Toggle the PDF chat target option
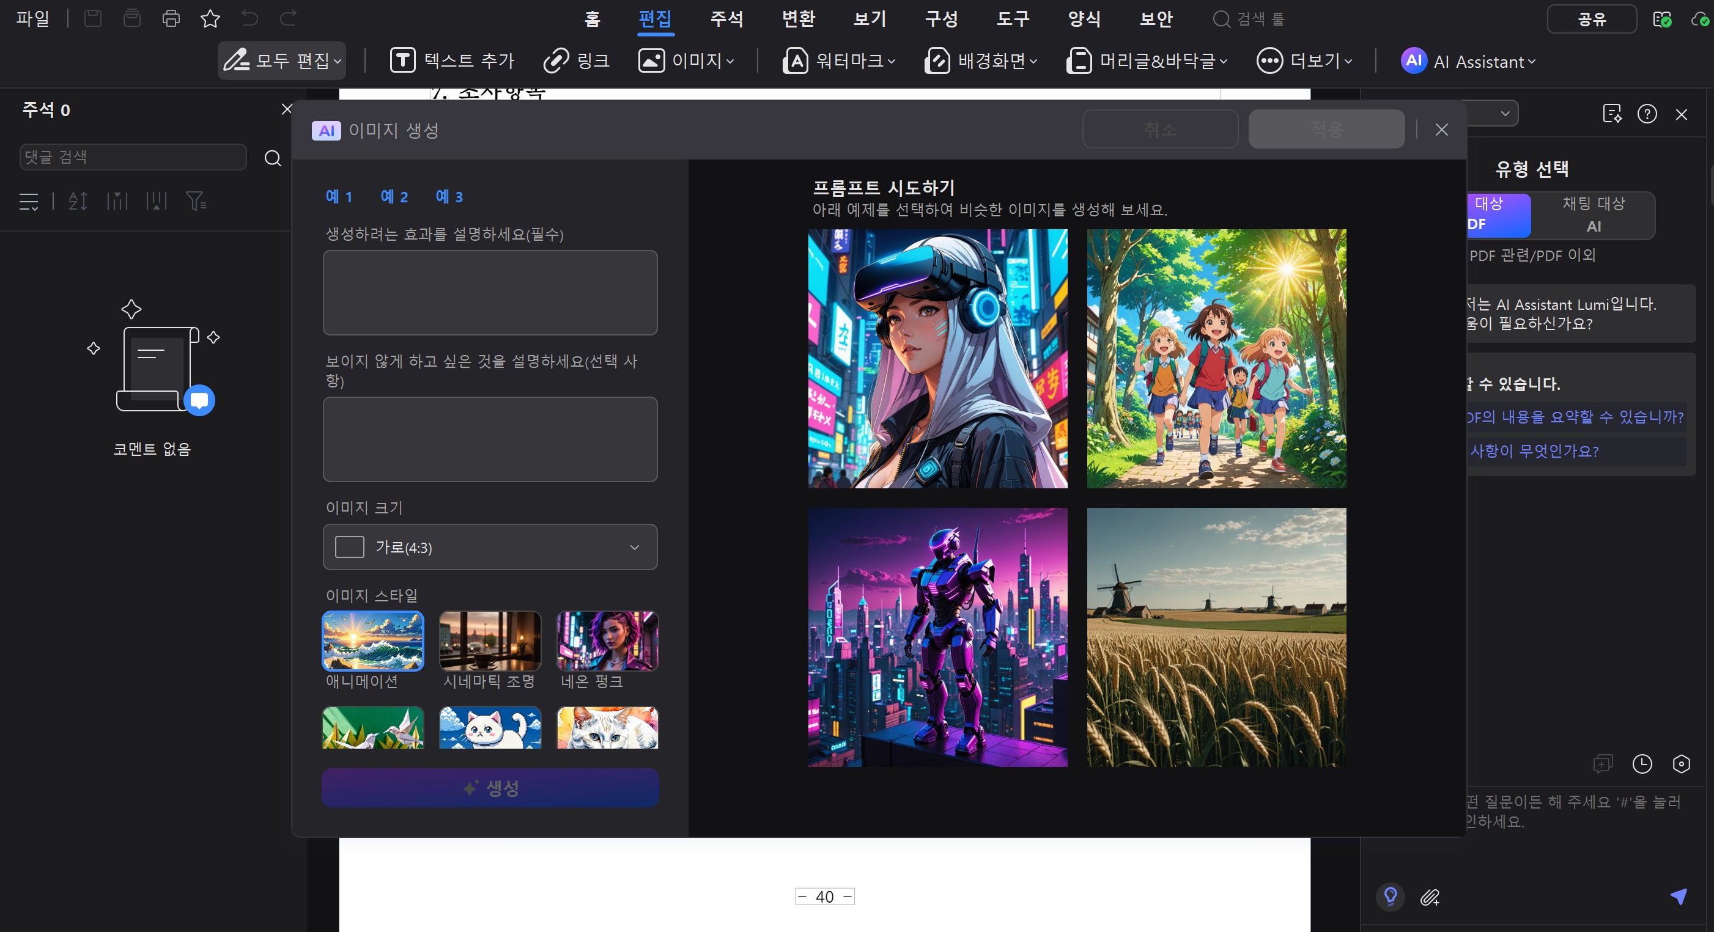 pos(1498,214)
